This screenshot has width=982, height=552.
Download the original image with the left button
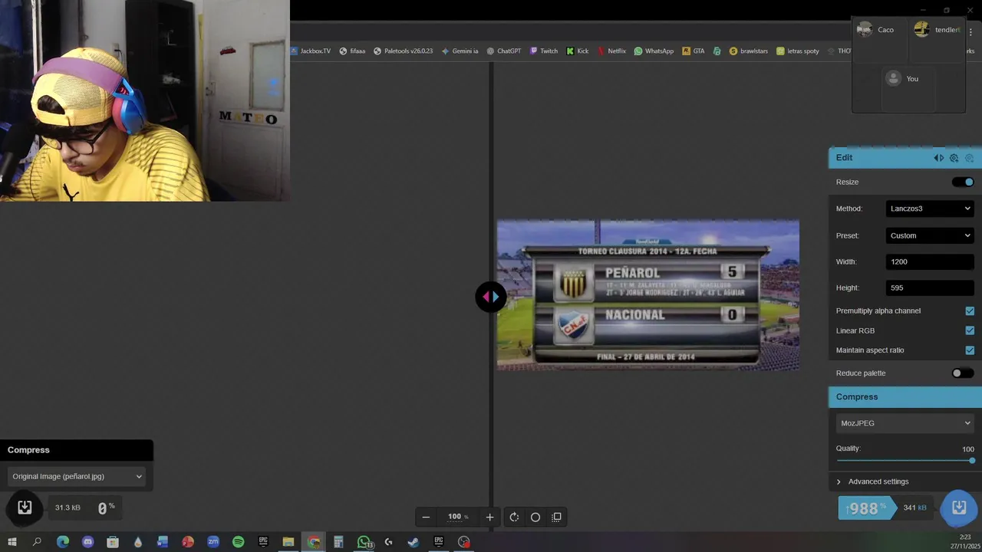pyautogui.click(x=25, y=508)
